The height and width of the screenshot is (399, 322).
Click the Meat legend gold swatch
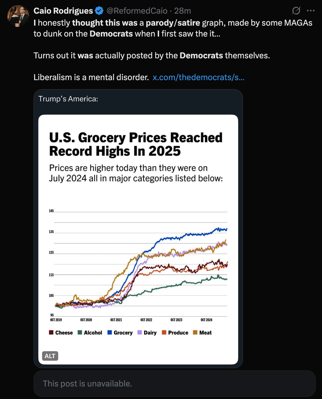coord(195,332)
